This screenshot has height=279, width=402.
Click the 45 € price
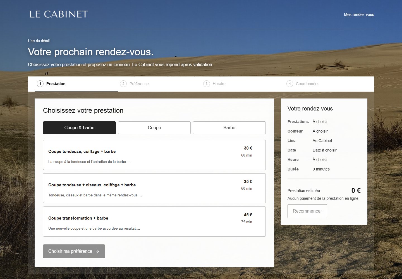pos(248,215)
